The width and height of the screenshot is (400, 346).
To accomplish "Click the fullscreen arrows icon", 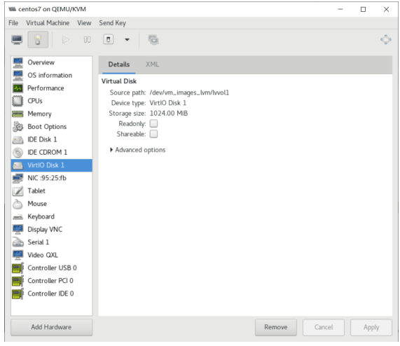I will pos(385,39).
